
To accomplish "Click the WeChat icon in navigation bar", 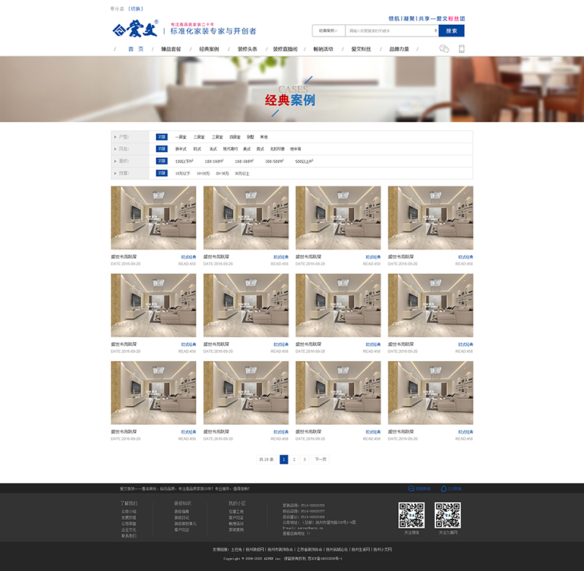I will (443, 49).
